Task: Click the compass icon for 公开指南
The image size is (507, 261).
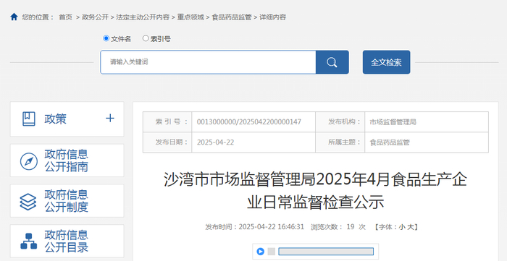Action: [29, 161]
